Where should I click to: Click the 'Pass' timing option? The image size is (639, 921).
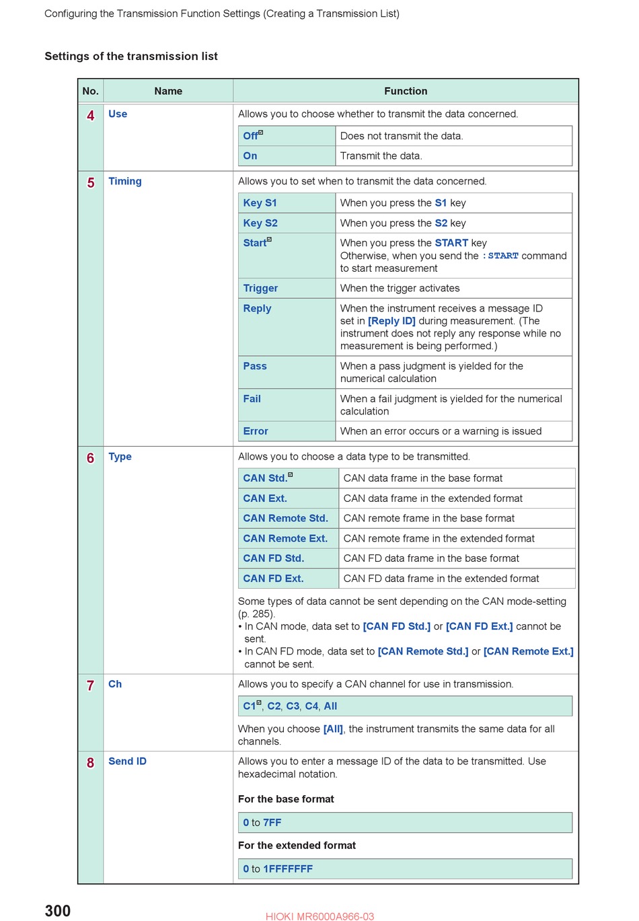pyautogui.click(x=255, y=367)
